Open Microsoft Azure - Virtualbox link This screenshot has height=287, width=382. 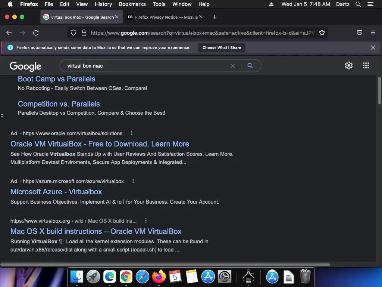click(x=56, y=192)
